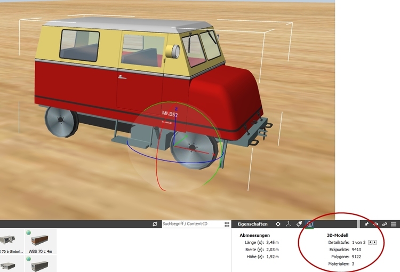The height and width of the screenshot is (272, 400).
Task: Click the Abmessungen heading
Action: click(x=254, y=235)
